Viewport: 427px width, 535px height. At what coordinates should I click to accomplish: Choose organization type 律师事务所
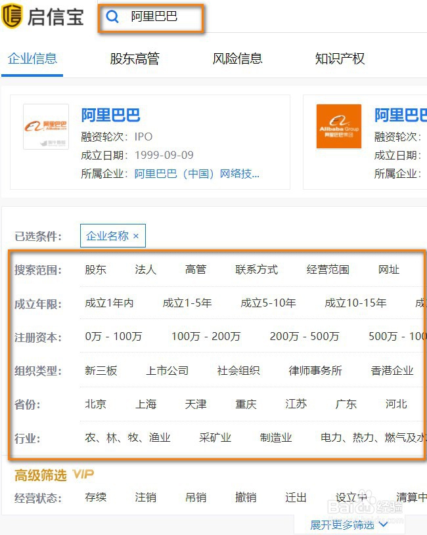pyautogui.click(x=315, y=370)
